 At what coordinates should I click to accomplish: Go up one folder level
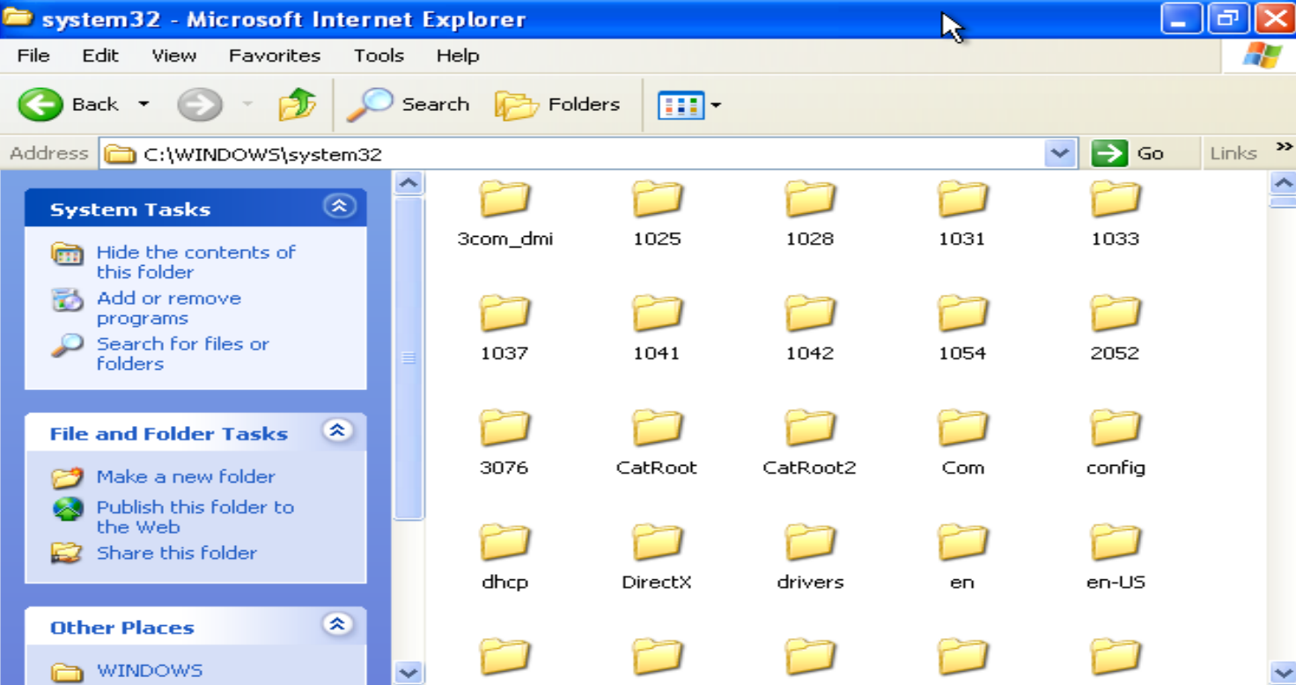(x=298, y=105)
